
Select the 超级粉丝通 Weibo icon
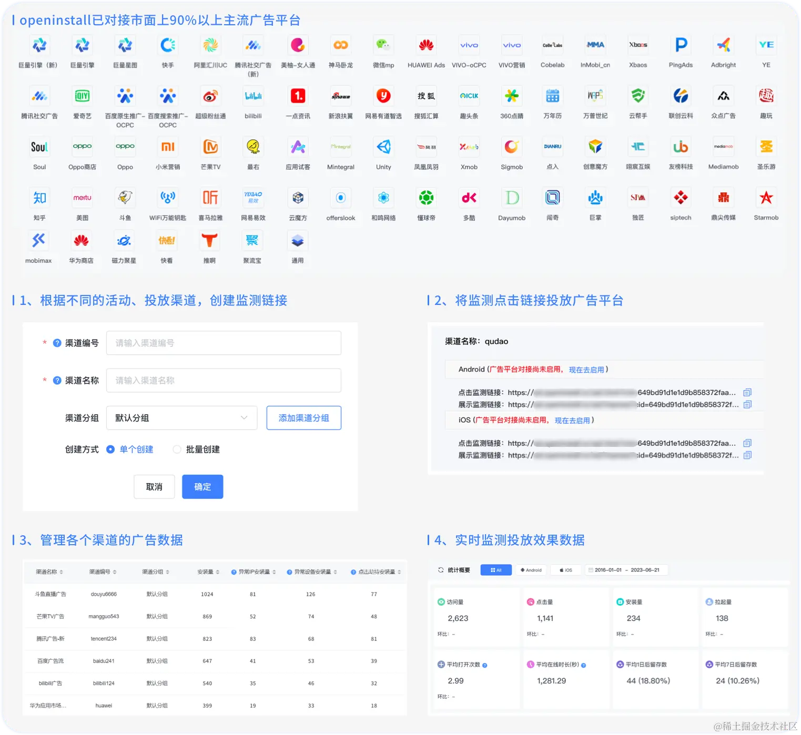pyautogui.click(x=210, y=96)
